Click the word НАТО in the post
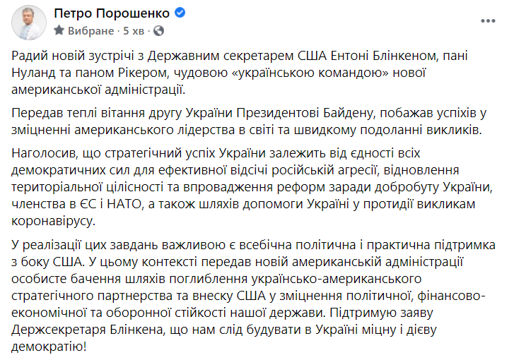Viewport: 514px width, 360px height. (x=124, y=204)
